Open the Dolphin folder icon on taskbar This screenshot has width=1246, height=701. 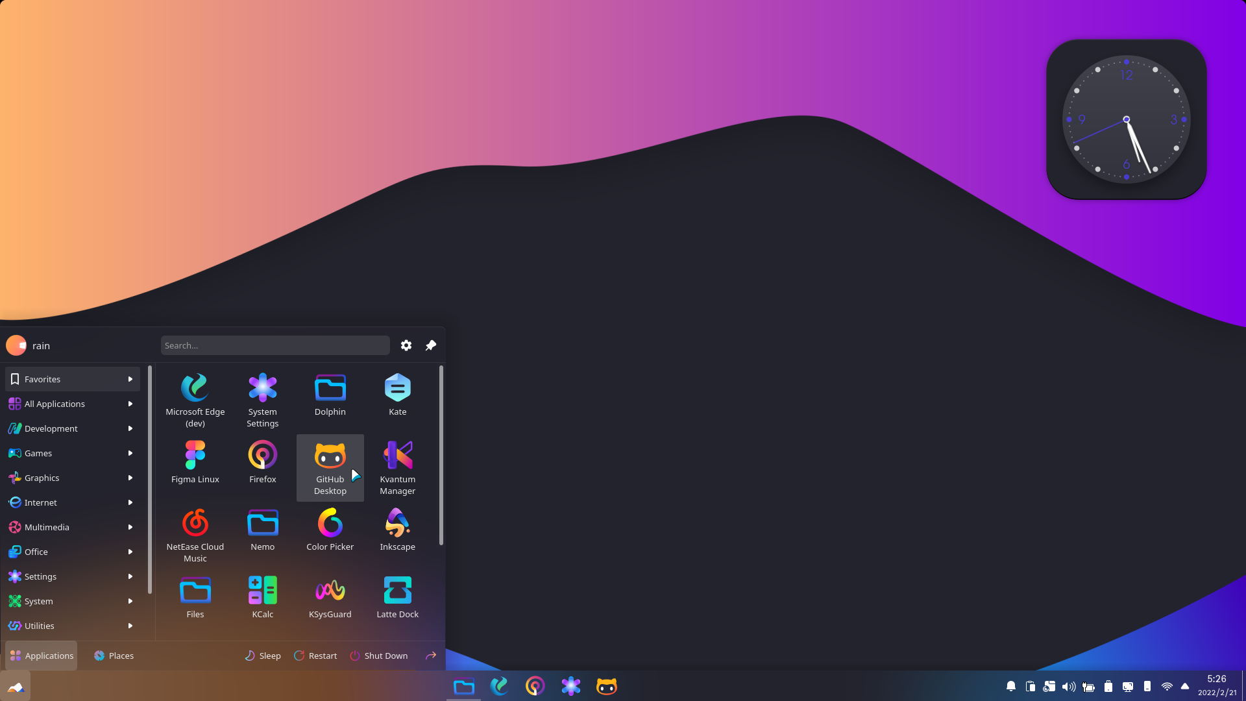(464, 686)
